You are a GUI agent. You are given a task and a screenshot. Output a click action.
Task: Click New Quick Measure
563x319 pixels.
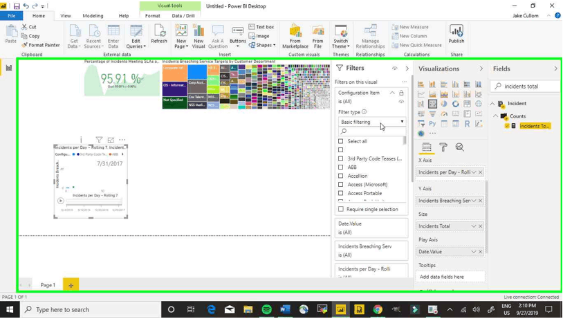click(x=417, y=45)
